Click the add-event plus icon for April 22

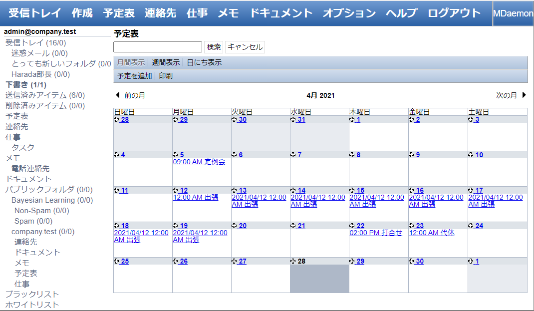click(352, 226)
